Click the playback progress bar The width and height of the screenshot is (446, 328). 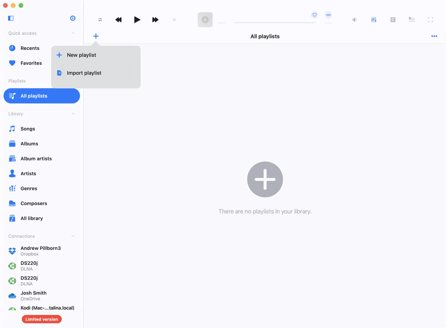click(275, 23)
